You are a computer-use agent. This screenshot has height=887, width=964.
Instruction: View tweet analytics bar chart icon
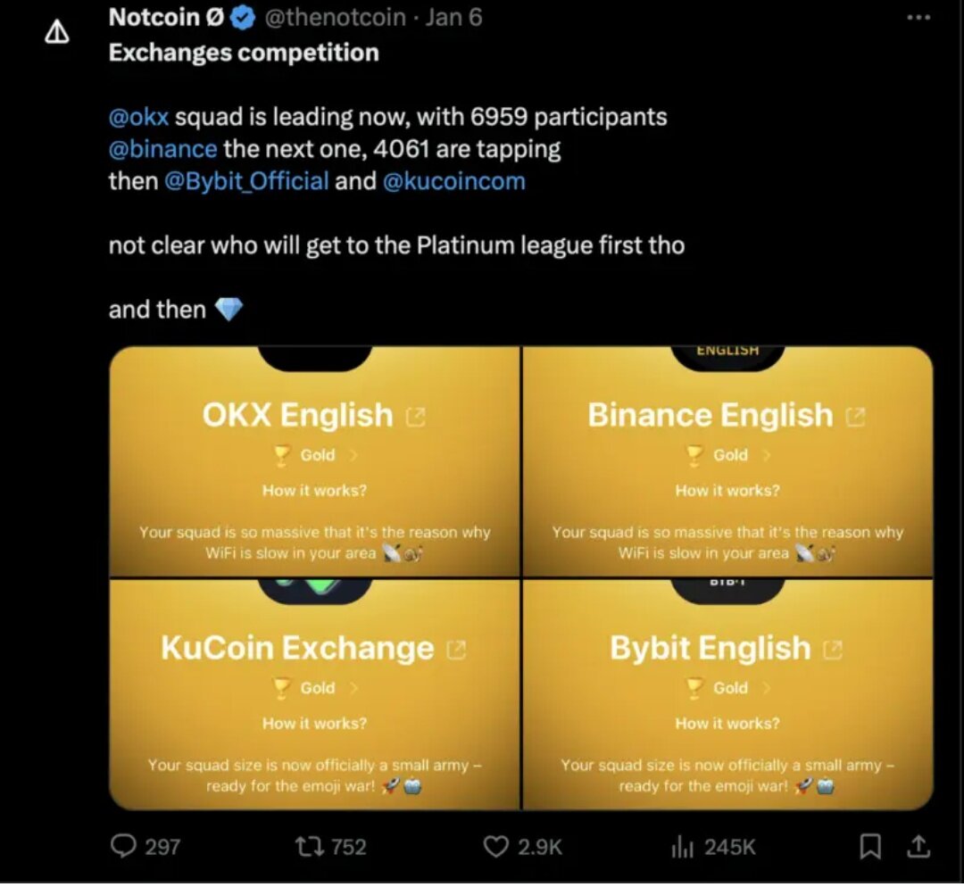click(x=683, y=846)
